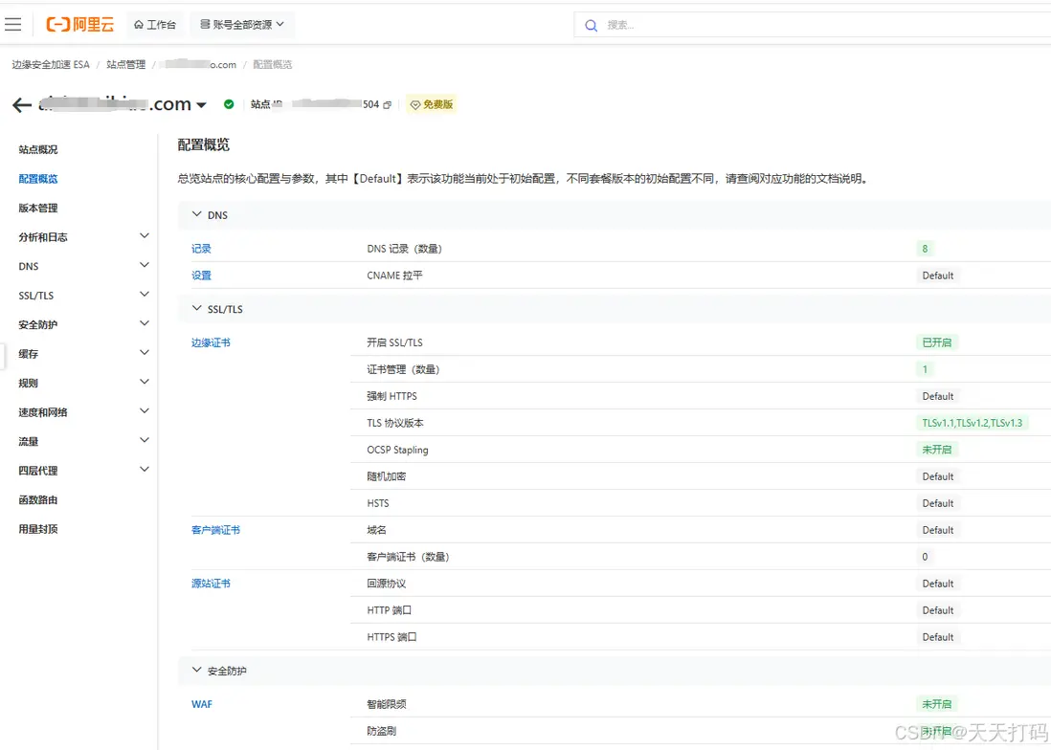Viewport: 1051px width, 750px height.
Task: Collapse the DNS configuration section
Action: [x=196, y=214]
